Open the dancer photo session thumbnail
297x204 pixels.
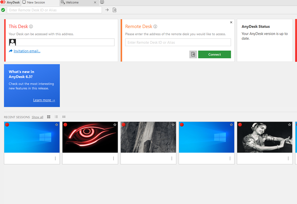point(264,137)
